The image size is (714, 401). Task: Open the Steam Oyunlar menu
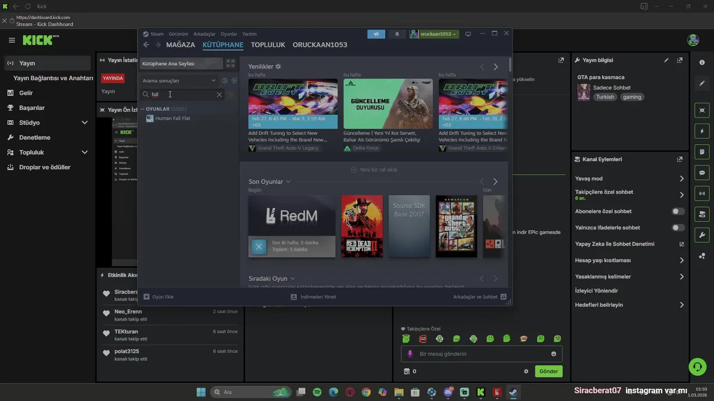(x=229, y=34)
